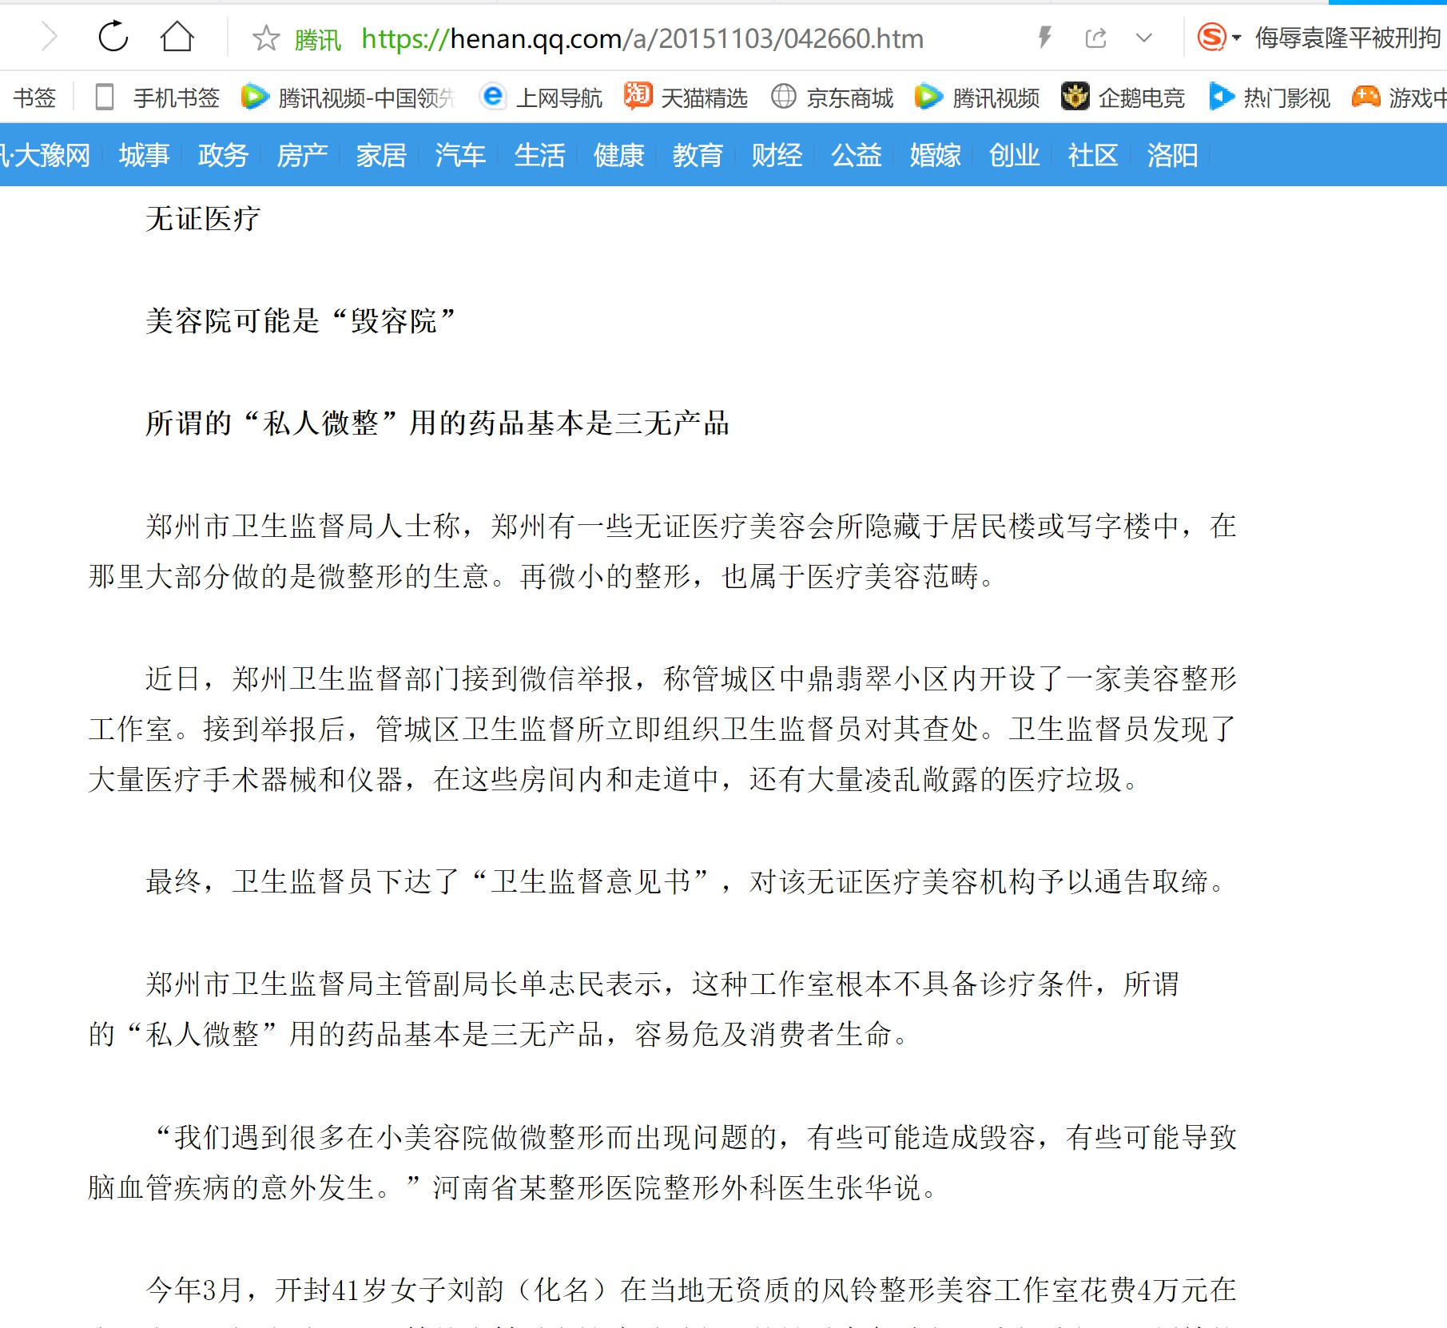Click the phone icon beside 手机书签
Viewport: 1447px width, 1328px height.
(x=104, y=97)
